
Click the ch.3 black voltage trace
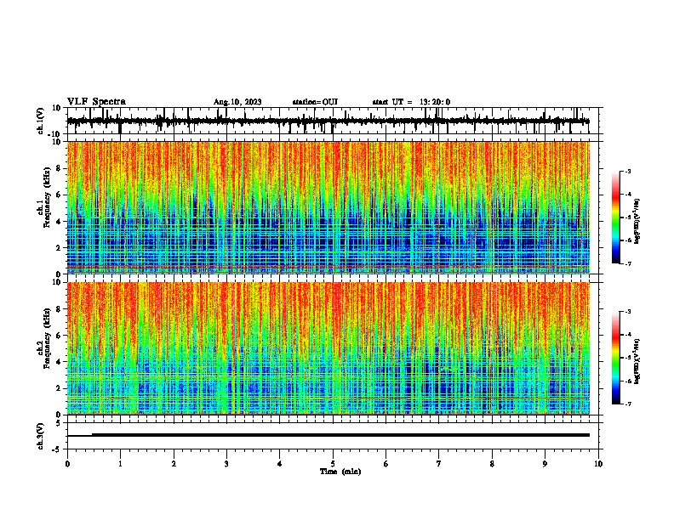point(328,435)
